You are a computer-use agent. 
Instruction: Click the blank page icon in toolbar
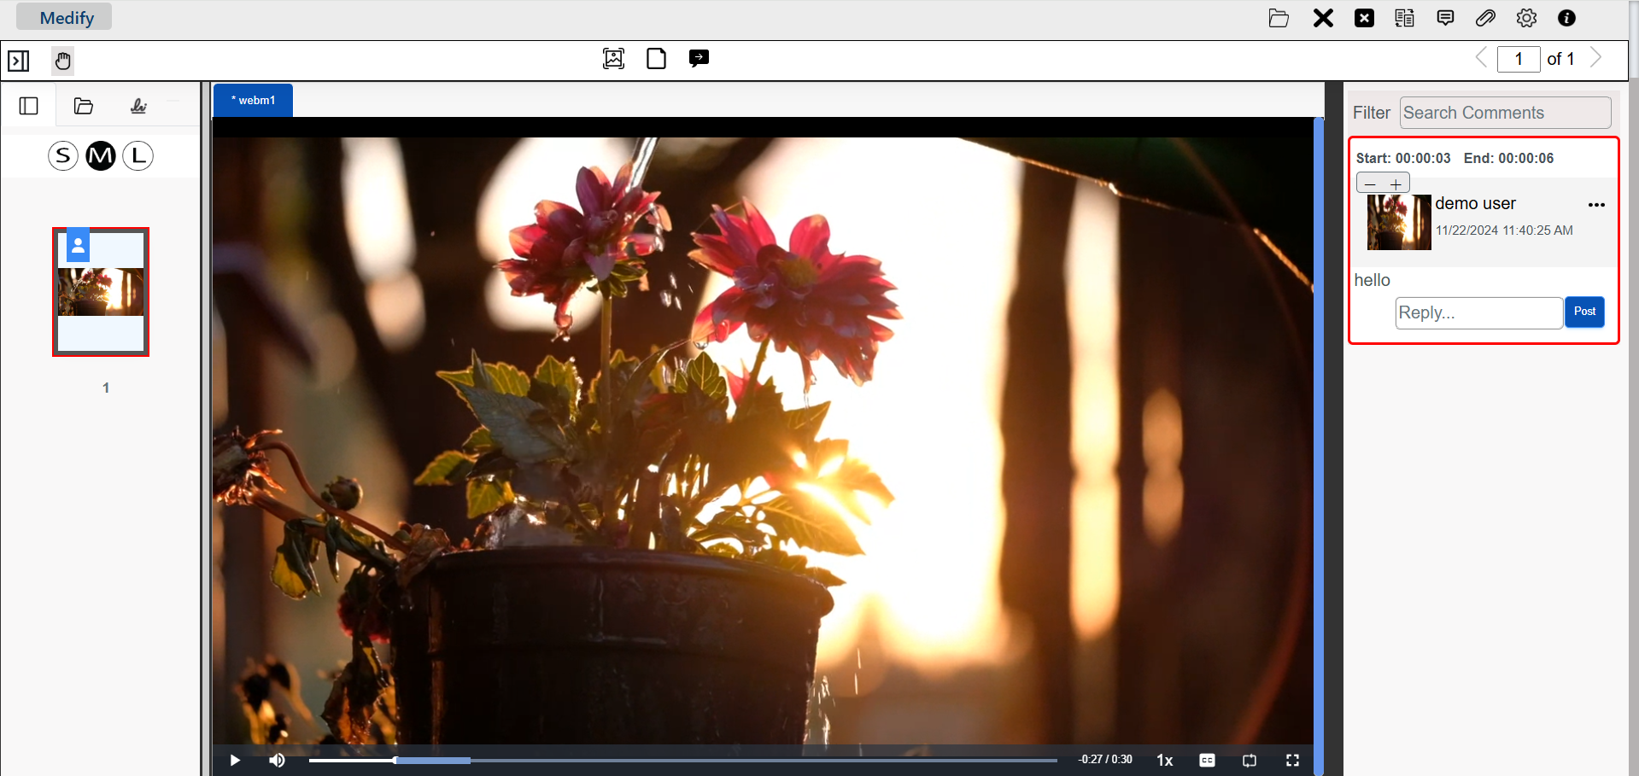[656, 58]
